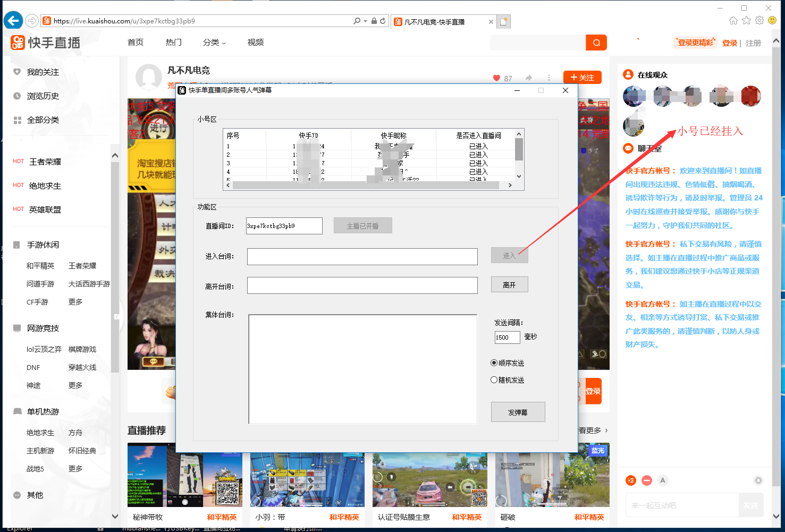Click the 发弹幕 button
This screenshot has width=785, height=532.
518,412
